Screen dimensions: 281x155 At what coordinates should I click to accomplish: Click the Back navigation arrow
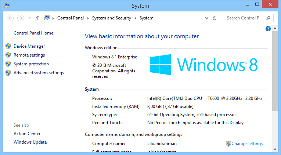pos(10,18)
